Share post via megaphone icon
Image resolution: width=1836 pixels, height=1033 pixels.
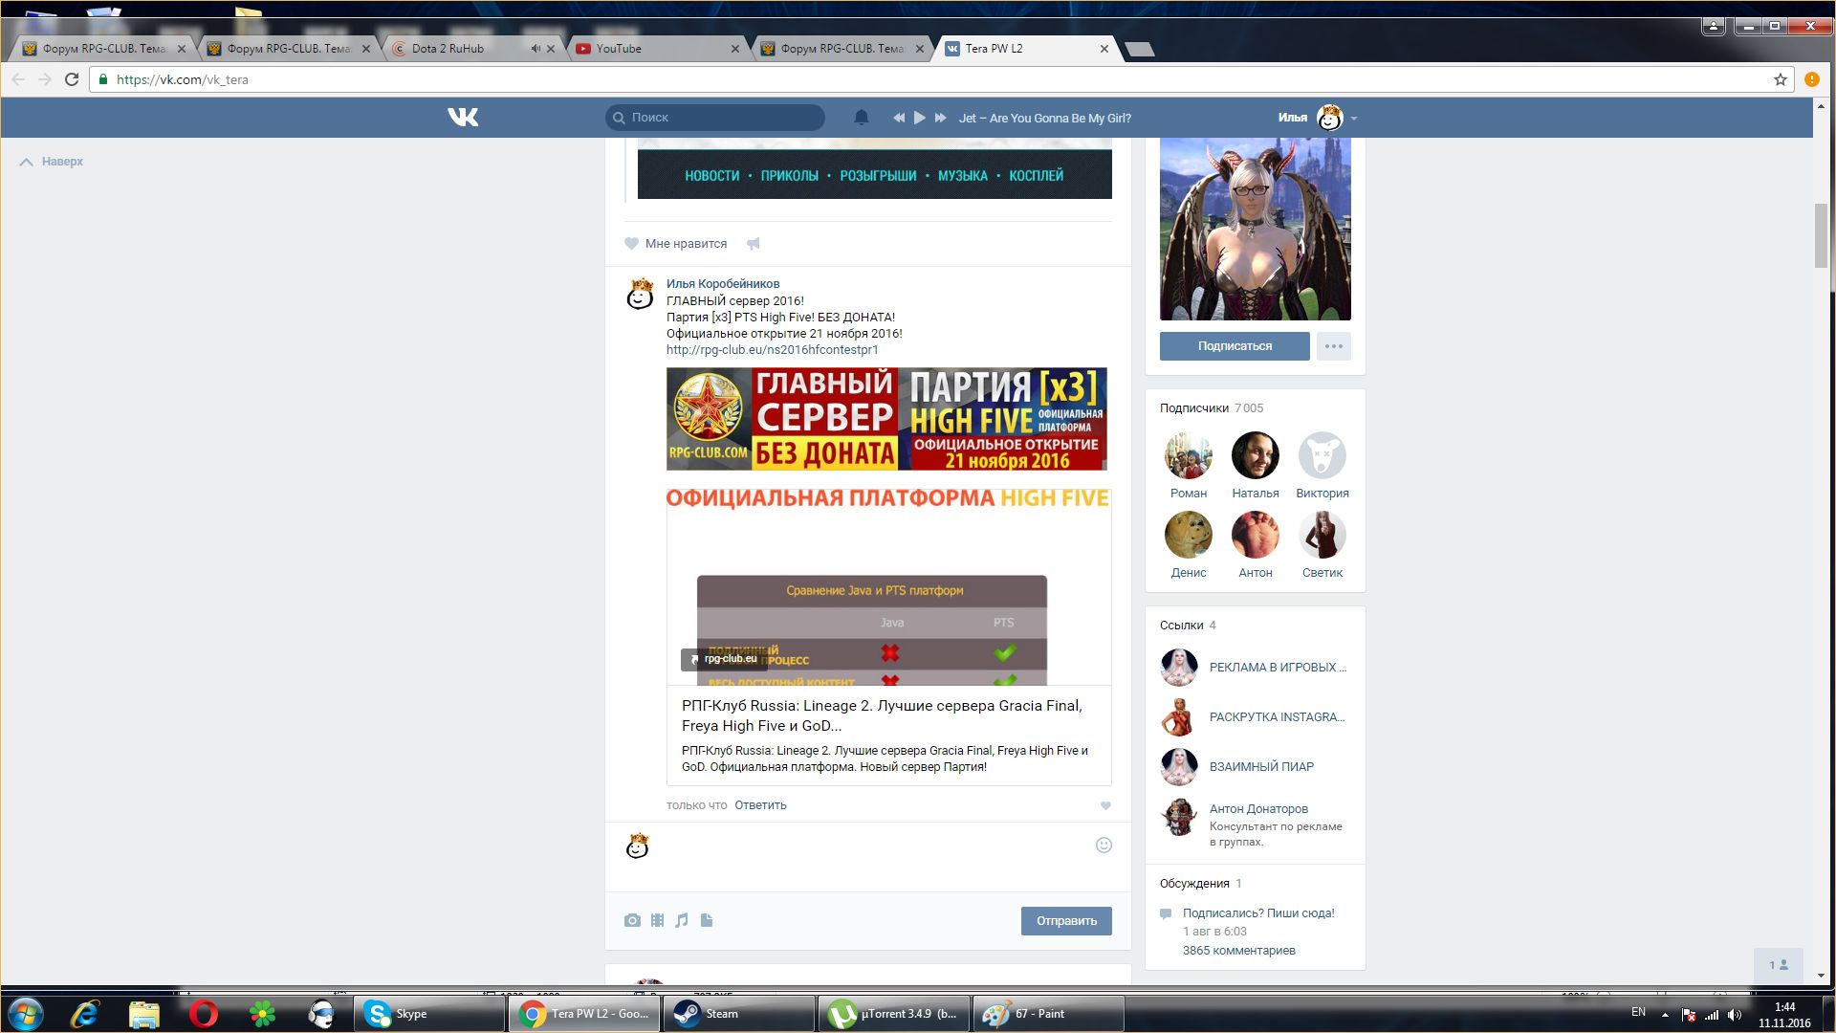[754, 244]
